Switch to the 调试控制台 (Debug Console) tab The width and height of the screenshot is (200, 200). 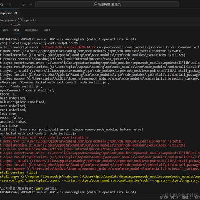(32, 30)
